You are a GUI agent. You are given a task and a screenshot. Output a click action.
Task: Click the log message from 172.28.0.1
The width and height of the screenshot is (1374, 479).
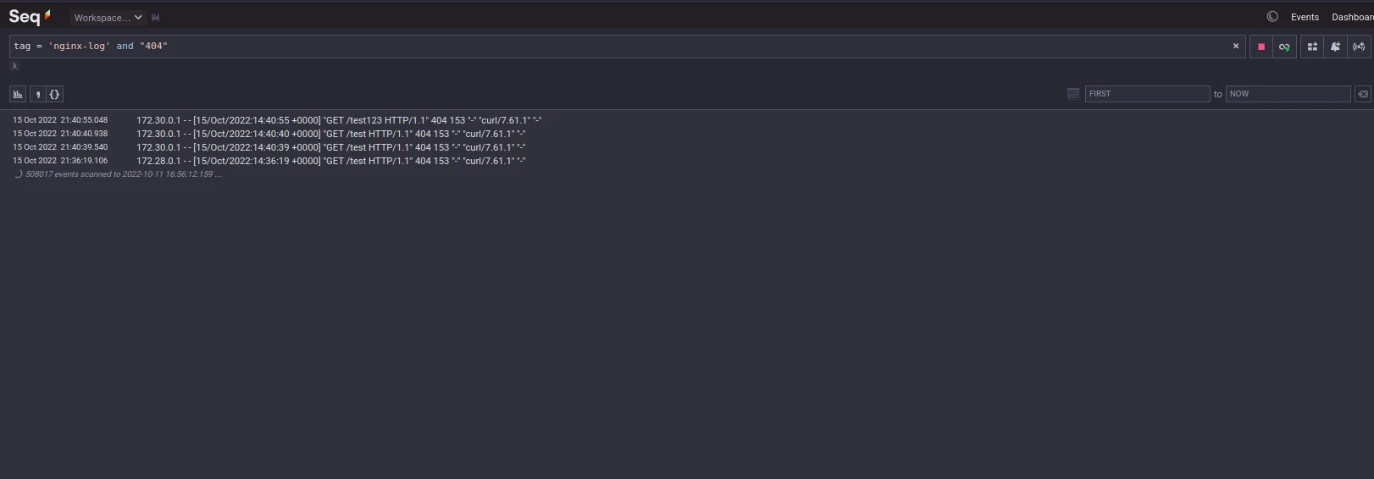[330, 161]
